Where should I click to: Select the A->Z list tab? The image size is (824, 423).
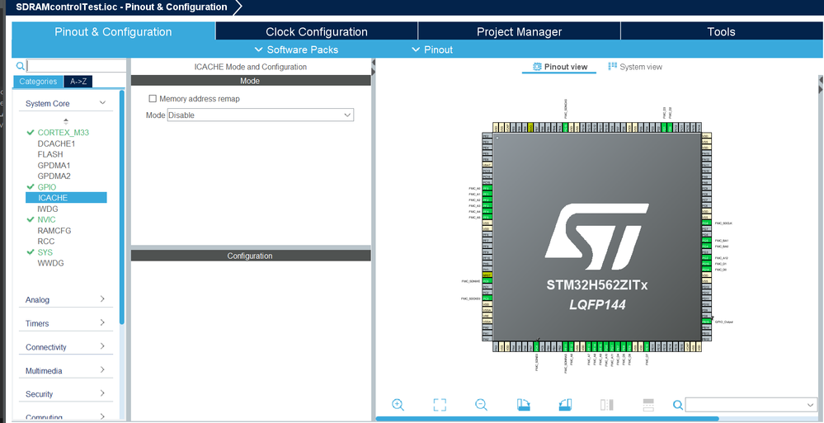click(x=78, y=82)
